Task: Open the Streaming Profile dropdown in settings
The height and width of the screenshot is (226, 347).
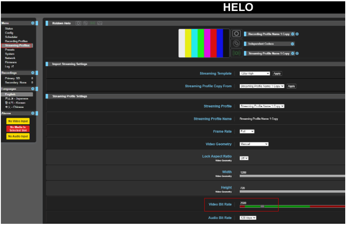Action: 262,106
